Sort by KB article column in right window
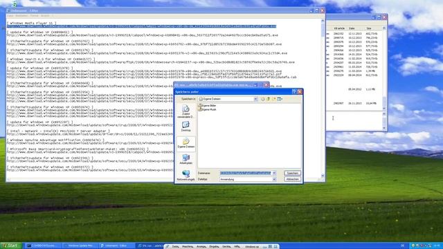This screenshot has width=443, height=249. point(339,28)
